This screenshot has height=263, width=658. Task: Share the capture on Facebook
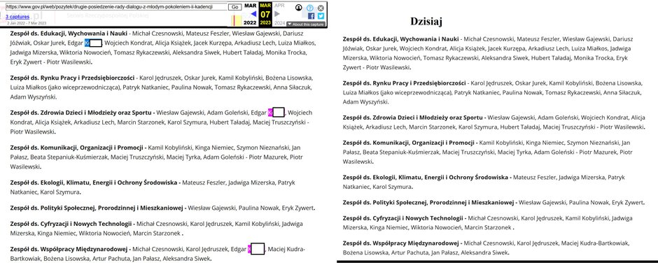click(x=311, y=16)
